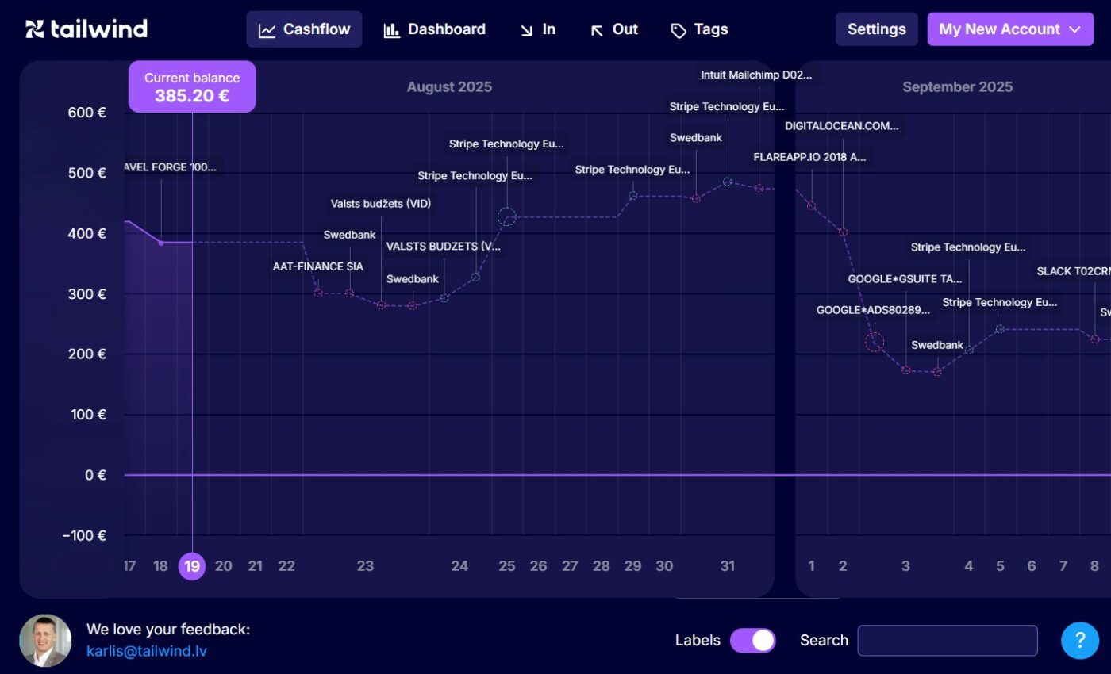Click the large red circle marker under GOOGLE*ADS
Image resolution: width=1111 pixels, height=674 pixels.
[x=875, y=343]
